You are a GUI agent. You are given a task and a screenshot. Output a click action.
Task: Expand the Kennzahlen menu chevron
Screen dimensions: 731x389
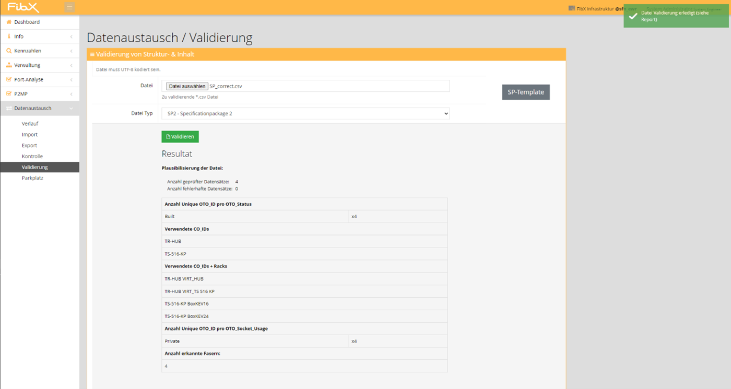pos(71,51)
